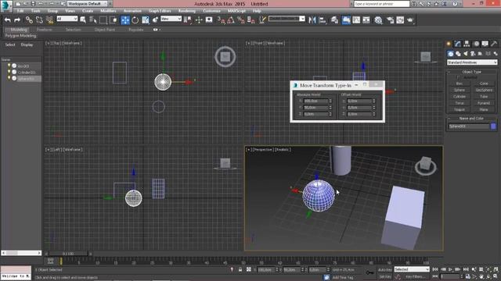Viewport: 501px width, 281px height.
Task: Select the Cameras creation category icon
Action: pos(473,54)
